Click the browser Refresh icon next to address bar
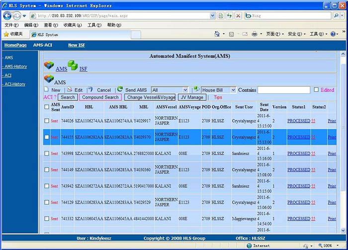This screenshot has height=250, width=348. [x=229, y=15]
